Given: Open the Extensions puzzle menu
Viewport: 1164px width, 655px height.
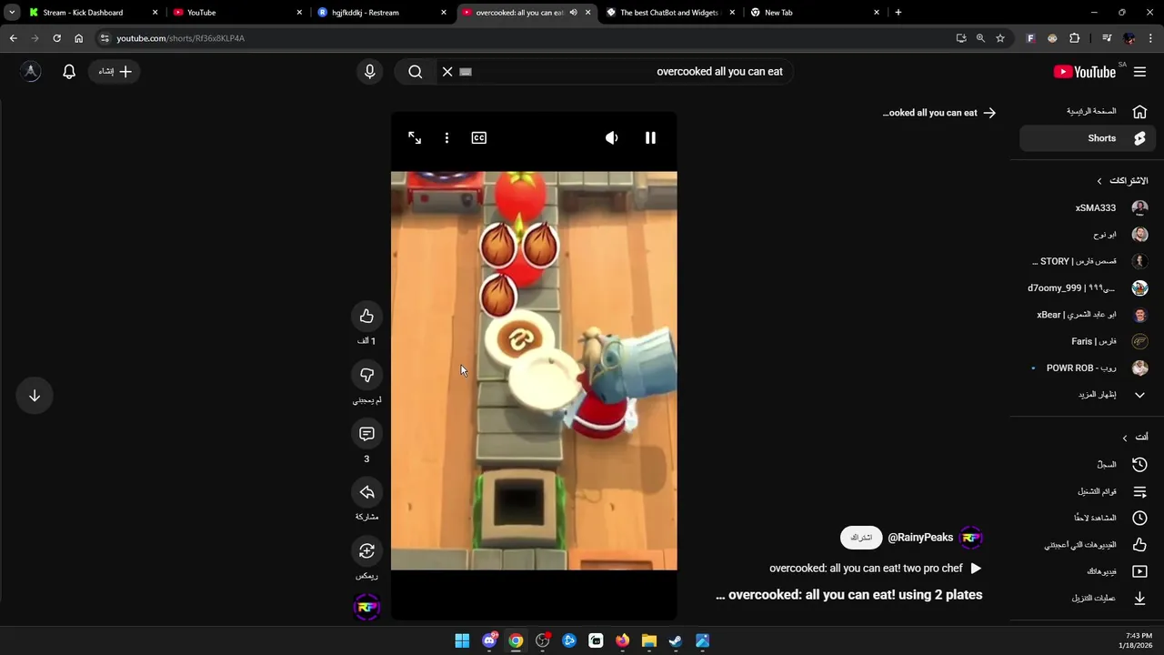Looking at the screenshot, I should click(x=1074, y=38).
